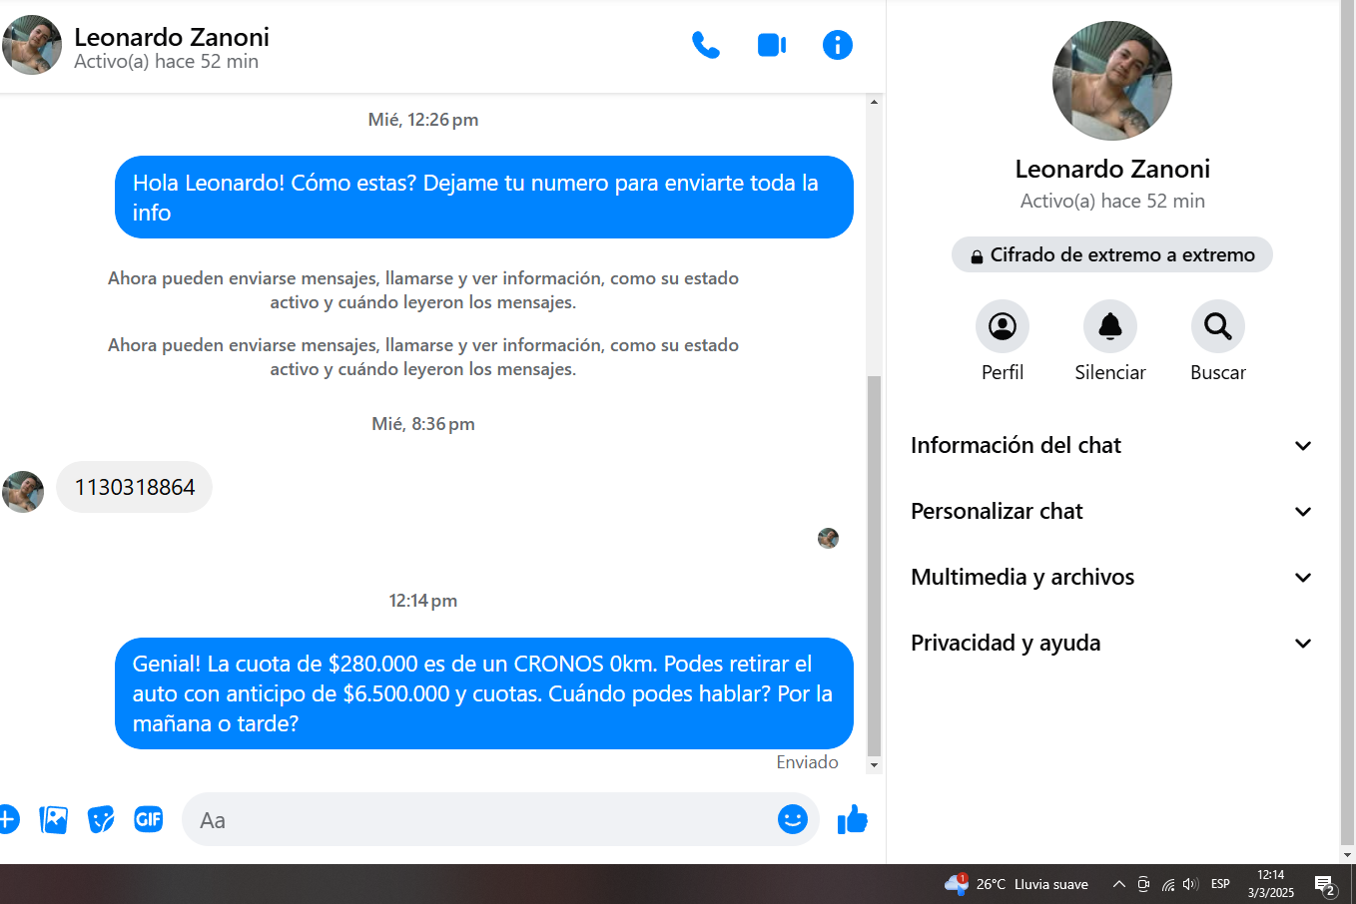Click the chat scrollbar down arrow
Screen dimensions: 1356x904
(875, 765)
